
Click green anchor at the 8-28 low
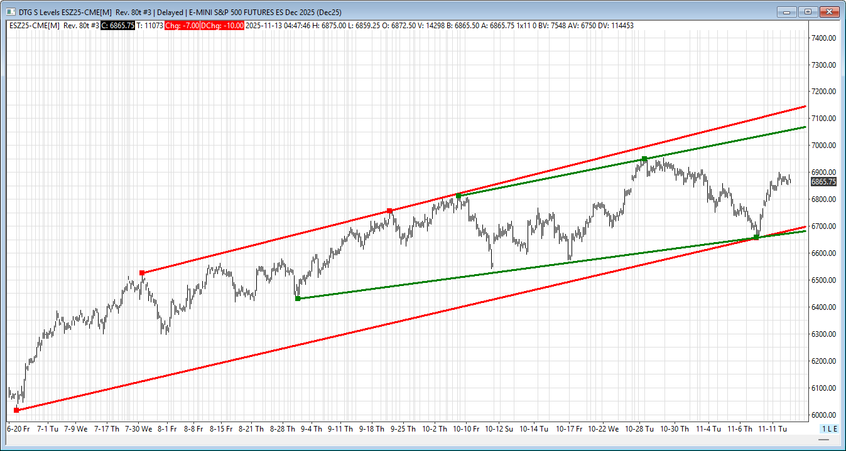click(x=298, y=299)
